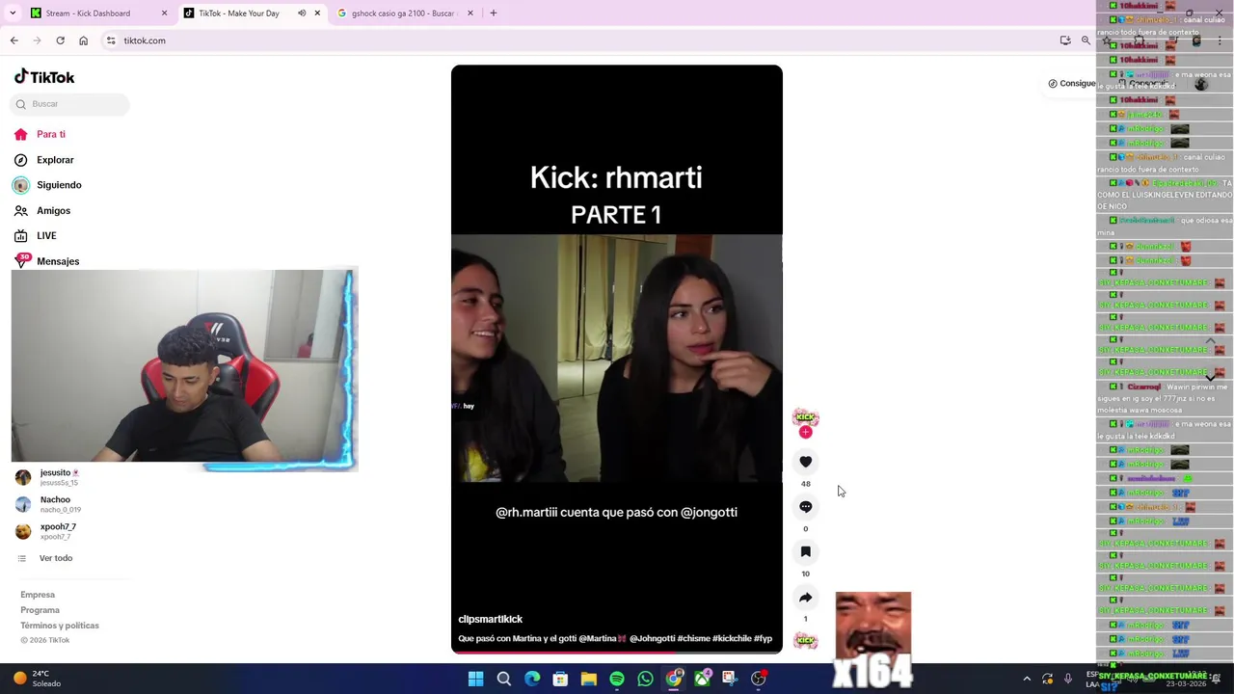Viewport: 1234px width, 694px height.
Task: Go to the Siguiendo feed
Action: [x=47, y=185]
